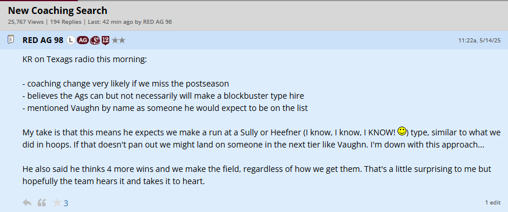Open RED AG 98's profile from post header

[43, 40]
